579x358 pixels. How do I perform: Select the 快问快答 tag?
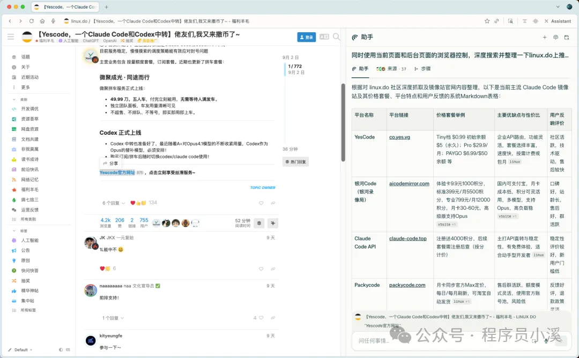pos(29,271)
